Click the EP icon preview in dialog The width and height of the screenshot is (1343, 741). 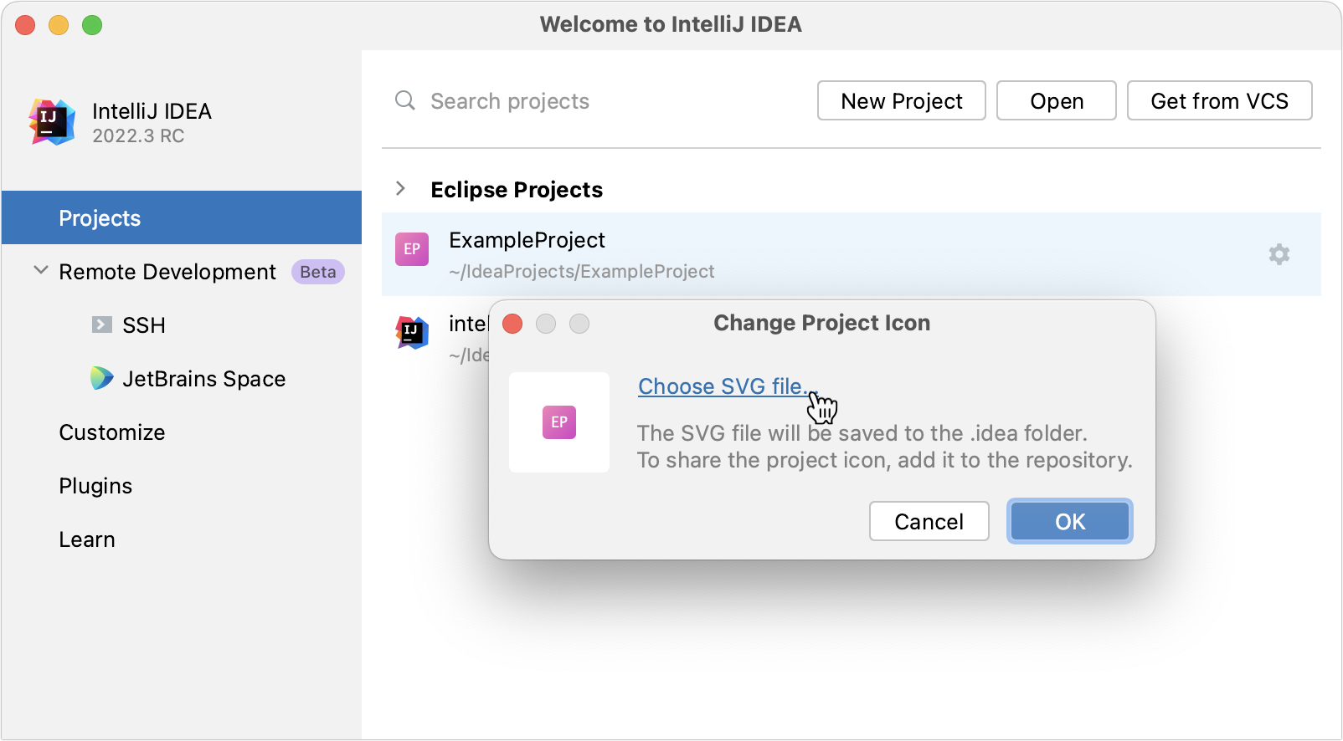point(559,422)
